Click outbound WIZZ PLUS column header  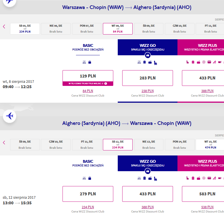[x=201, y=47]
